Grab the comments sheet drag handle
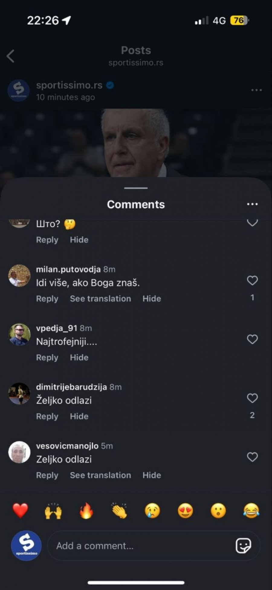Viewport: 272px width, 590px height. tap(136, 188)
